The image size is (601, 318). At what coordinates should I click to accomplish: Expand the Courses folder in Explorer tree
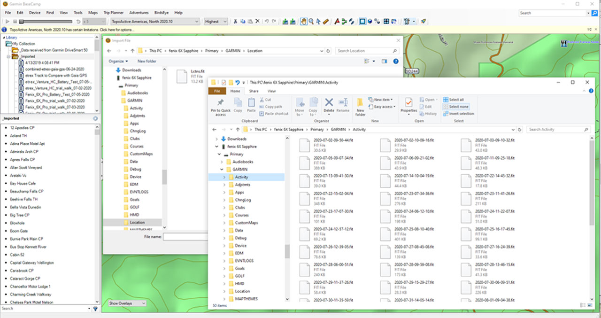point(224,215)
